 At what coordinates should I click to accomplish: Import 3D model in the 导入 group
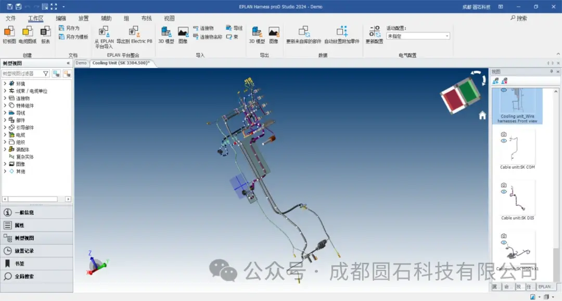(167, 35)
